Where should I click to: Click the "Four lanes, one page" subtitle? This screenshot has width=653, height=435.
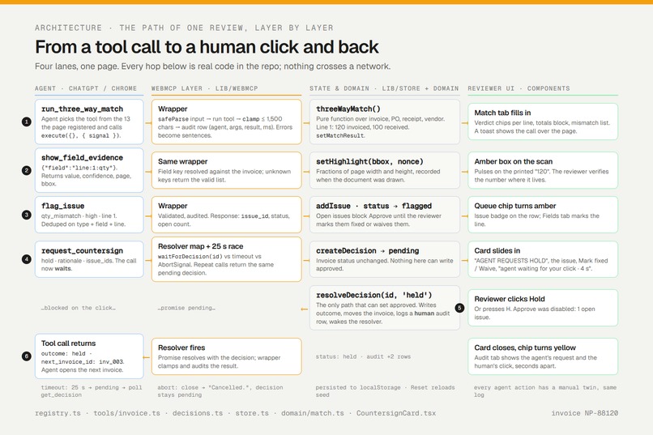212,66
